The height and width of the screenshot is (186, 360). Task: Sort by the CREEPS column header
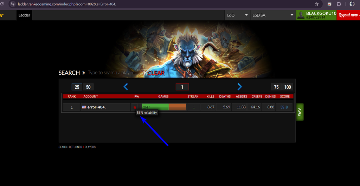click(257, 97)
